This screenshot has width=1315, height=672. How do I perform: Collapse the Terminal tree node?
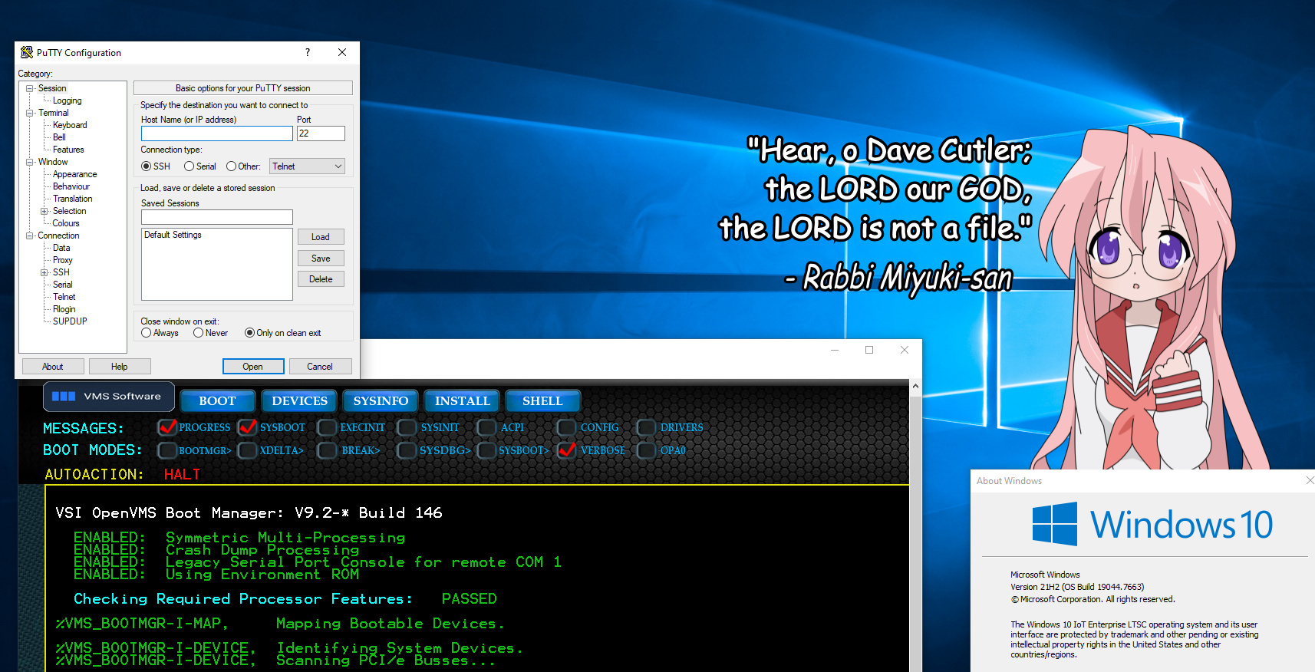(x=29, y=113)
